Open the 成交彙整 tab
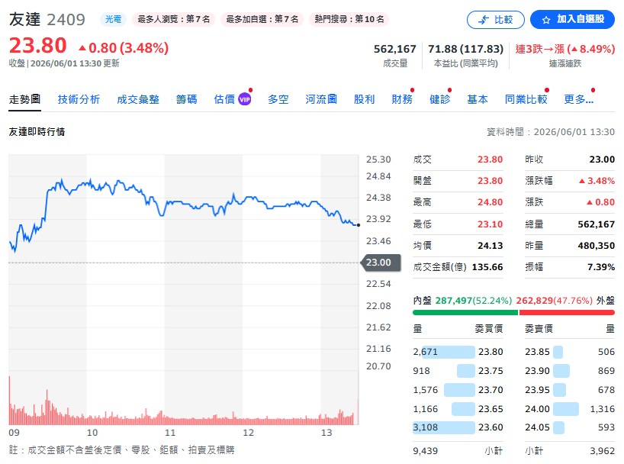Image resolution: width=624 pixels, height=464 pixels. pos(138,99)
